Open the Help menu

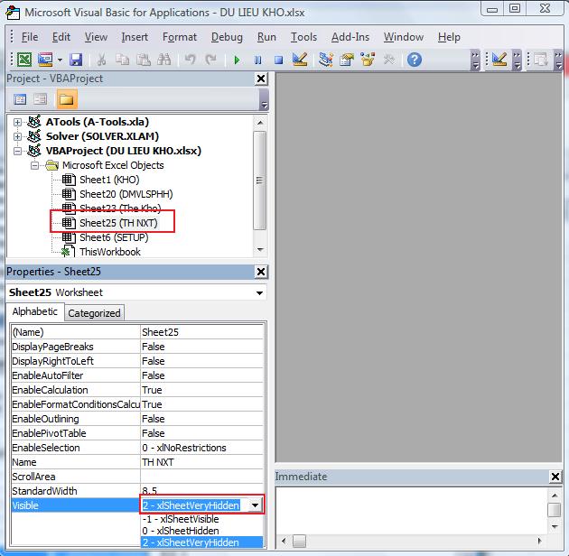coord(449,37)
